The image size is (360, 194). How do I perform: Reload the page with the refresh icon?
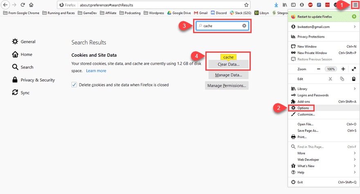pyautogui.click(x=23, y=5)
